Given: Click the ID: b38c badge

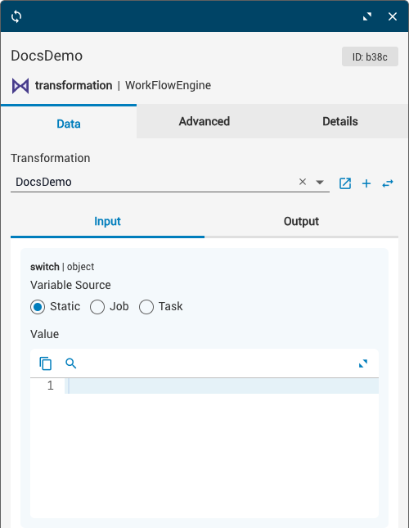Looking at the screenshot, I should (x=370, y=56).
